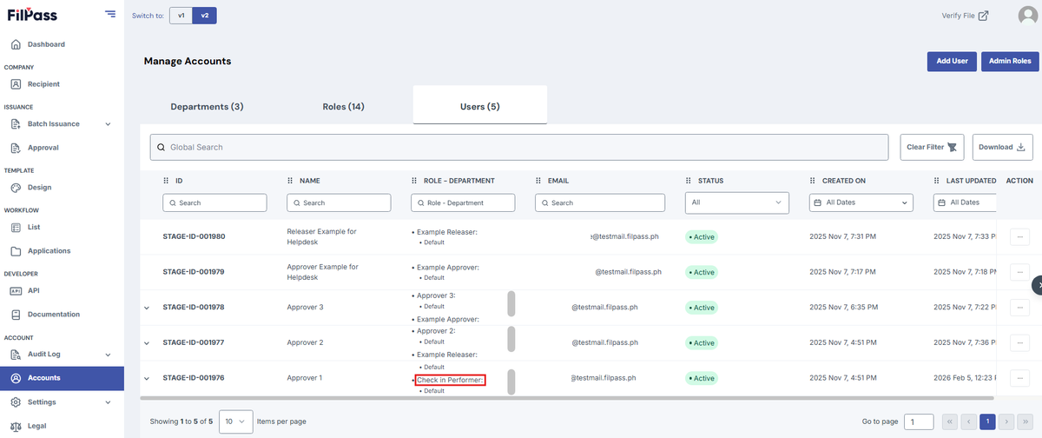Click the workflow List icon in sidebar
Viewport: 1042px width, 438px height.
pyautogui.click(x=16, y=228)
